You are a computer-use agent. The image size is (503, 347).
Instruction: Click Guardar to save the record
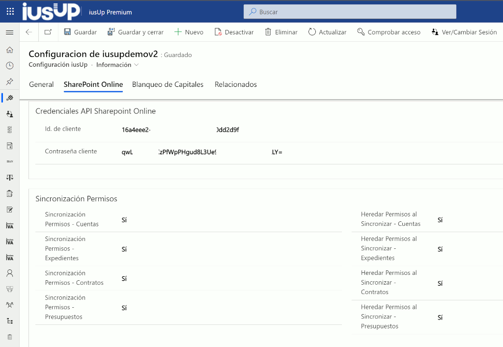click(80, 32)
